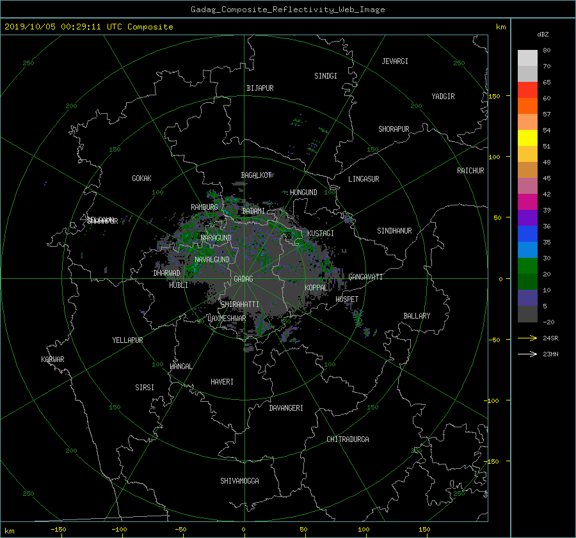The image size is (576, 538).
Task: Select the purple 36-39 dBZ swatch
Action: 527,218
